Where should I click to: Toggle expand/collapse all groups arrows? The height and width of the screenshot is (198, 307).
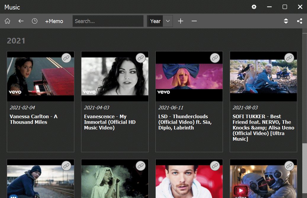pyautogui.click(x=286, y=21)
